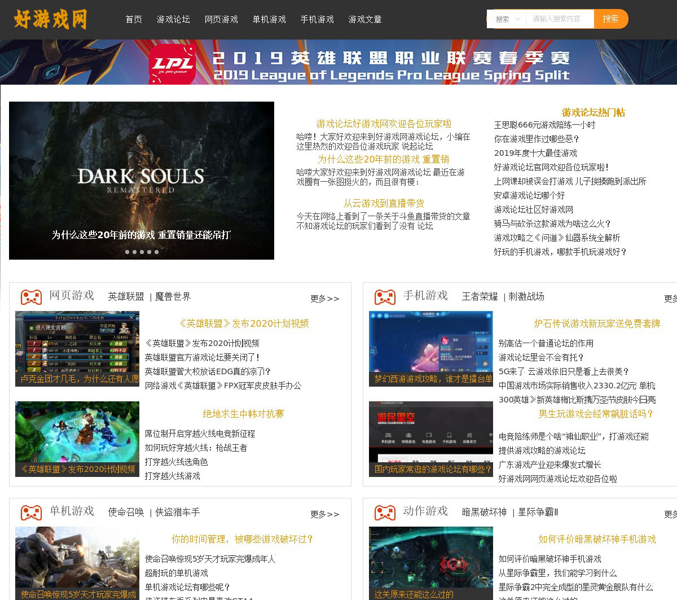
Task: Open the Dark Souls Remastered slide image
Action: tap(141, 169)
